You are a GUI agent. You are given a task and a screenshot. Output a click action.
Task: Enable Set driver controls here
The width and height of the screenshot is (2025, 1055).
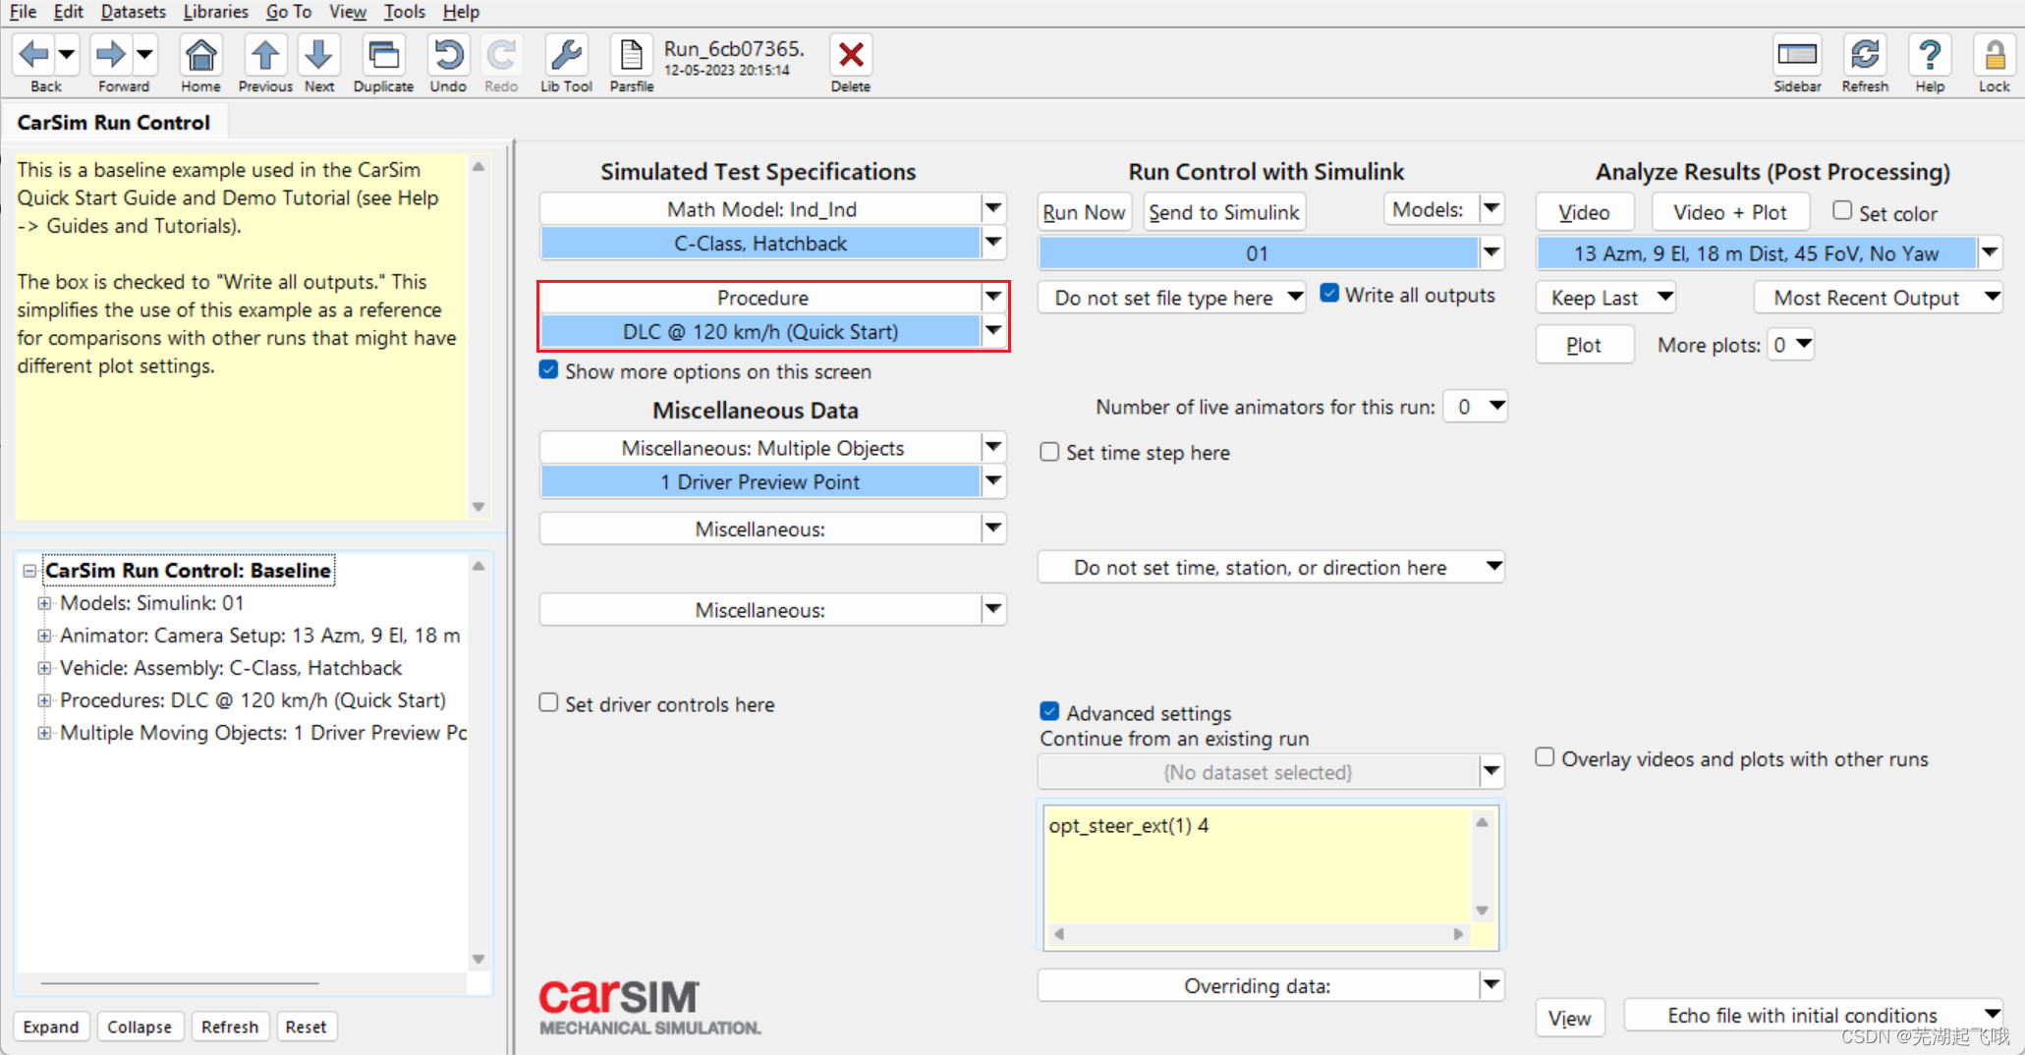[x=548, y=702]
